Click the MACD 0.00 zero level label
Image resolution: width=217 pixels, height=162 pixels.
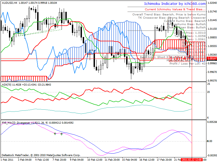pyautogui.click(x=210, y=141)
